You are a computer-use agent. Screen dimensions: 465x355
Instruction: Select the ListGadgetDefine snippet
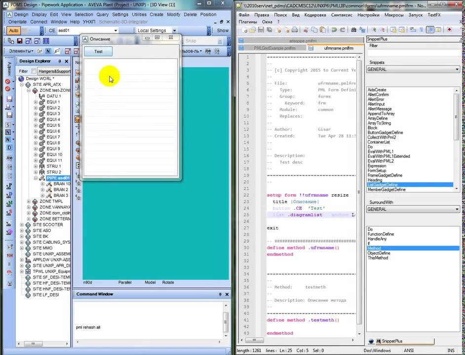coord(410,184)
